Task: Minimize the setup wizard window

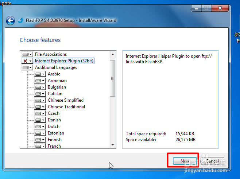Action: tap(197, 8)
